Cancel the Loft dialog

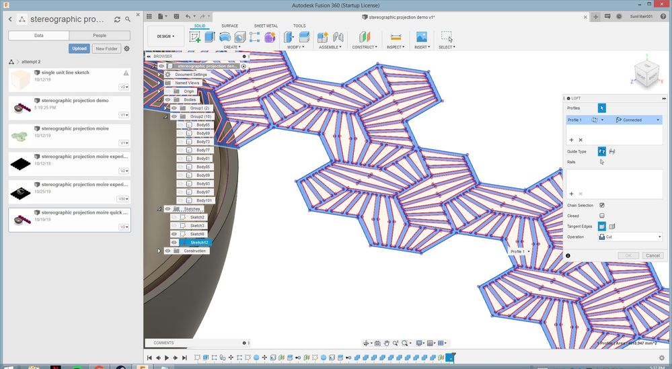[x=652, y=255]
